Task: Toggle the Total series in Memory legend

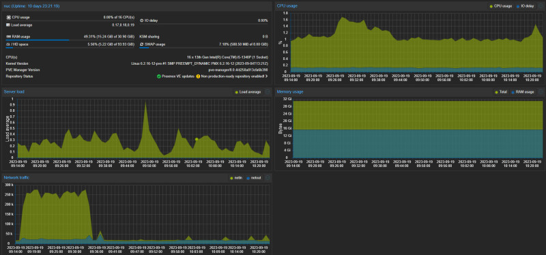Action: pyautogui.click(x=501, y=92)
